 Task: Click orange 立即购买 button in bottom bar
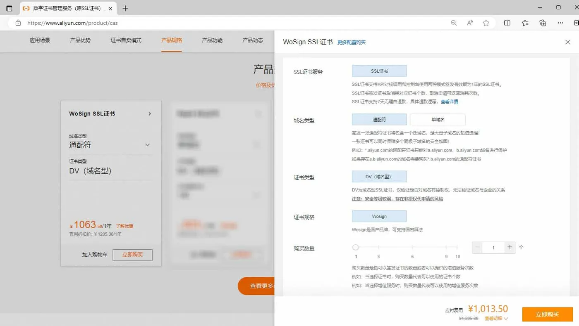coord(547,314)
